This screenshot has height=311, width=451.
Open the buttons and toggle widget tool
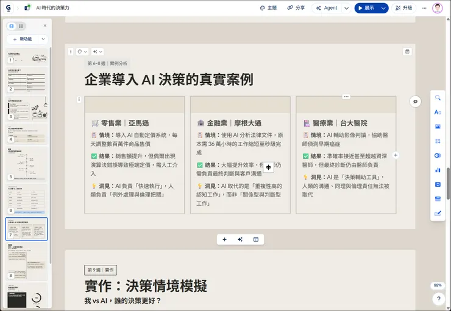[x=438, y=155]
